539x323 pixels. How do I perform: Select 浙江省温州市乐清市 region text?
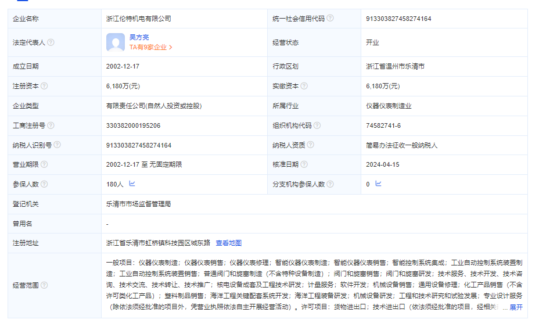pos(395,66)
